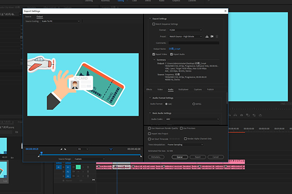Click the in point handle on the export range bar
Image resolution: width=292 pixels, height=194 pixels.
(39, 156)
